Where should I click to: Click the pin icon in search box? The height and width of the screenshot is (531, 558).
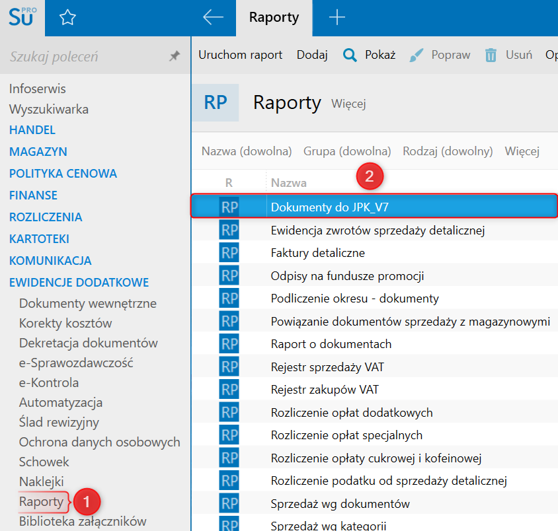pos(175,57)
